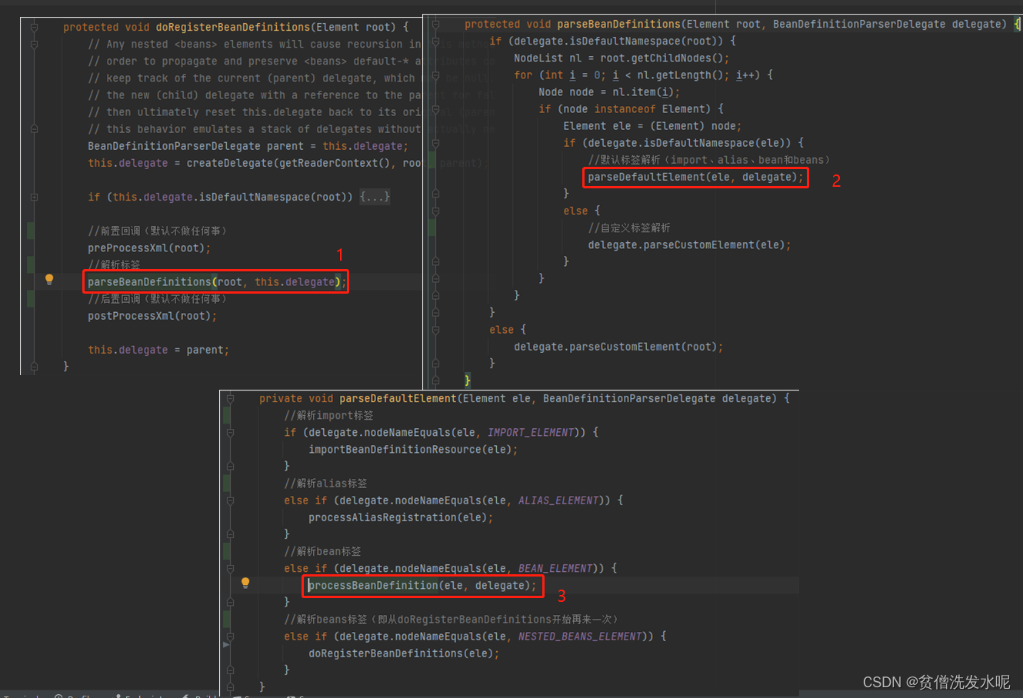Click delegate.parseCustomElement(ele) call
Image resolution: width=1023 pixels, height=698 pixels.
[x=689, y=245]
